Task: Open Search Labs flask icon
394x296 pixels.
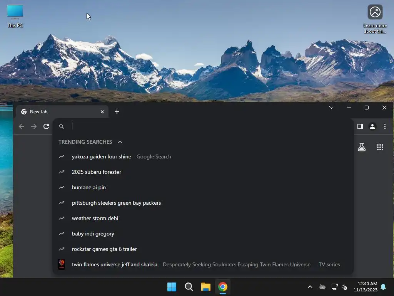Action: [x=362, y=147]
